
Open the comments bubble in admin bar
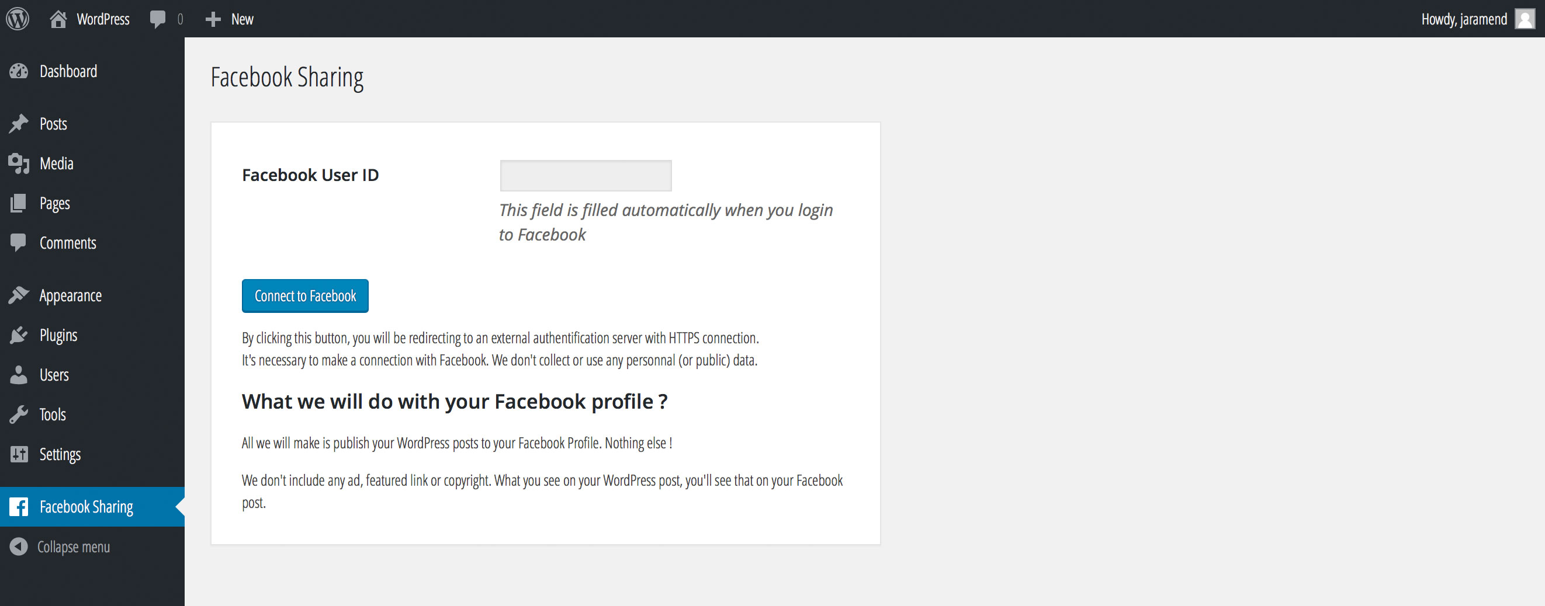[158, 19]
